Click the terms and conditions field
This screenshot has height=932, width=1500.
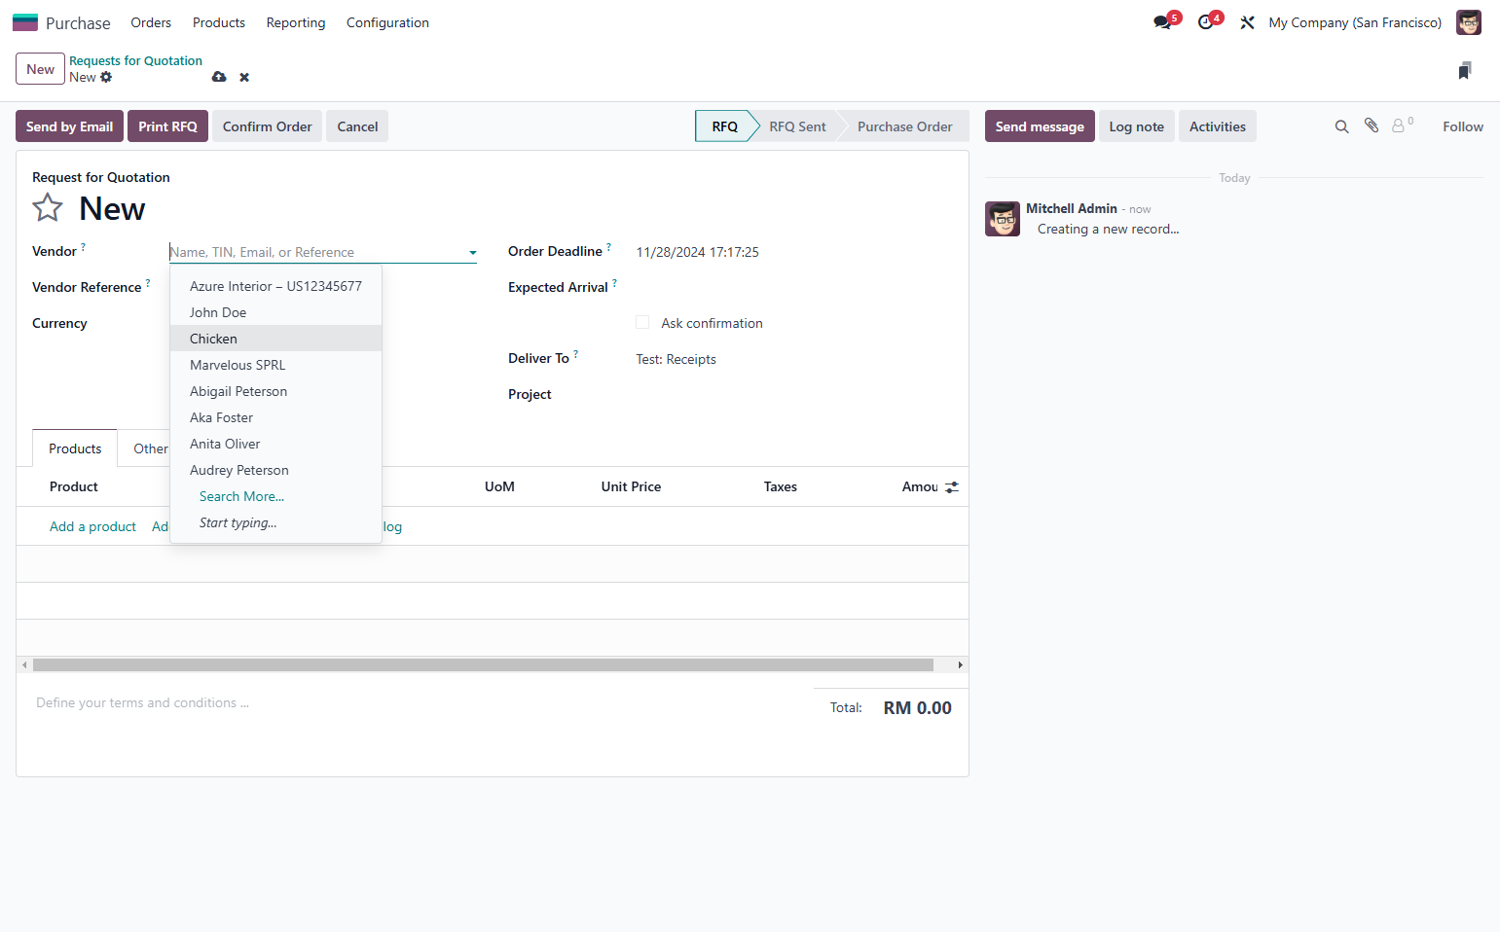pos(415,702)
